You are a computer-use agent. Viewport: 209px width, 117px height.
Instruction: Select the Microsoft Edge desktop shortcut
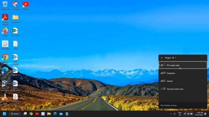tap(5, 72)
